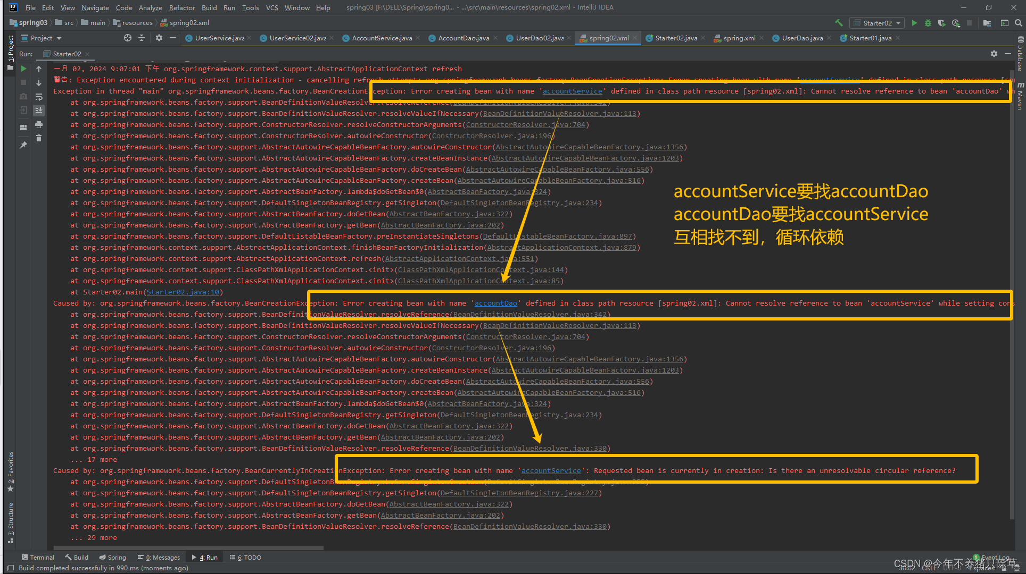This screenshot has width=1026, height=574.
Task: Open the Restore Layout icon in Run sidebar
Action: tap(23, 128)
